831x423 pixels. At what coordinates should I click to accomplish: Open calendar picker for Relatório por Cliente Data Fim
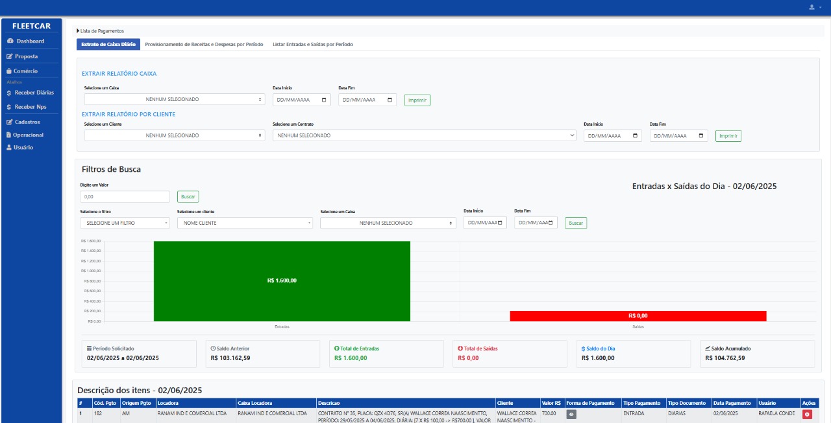[702, 136]
